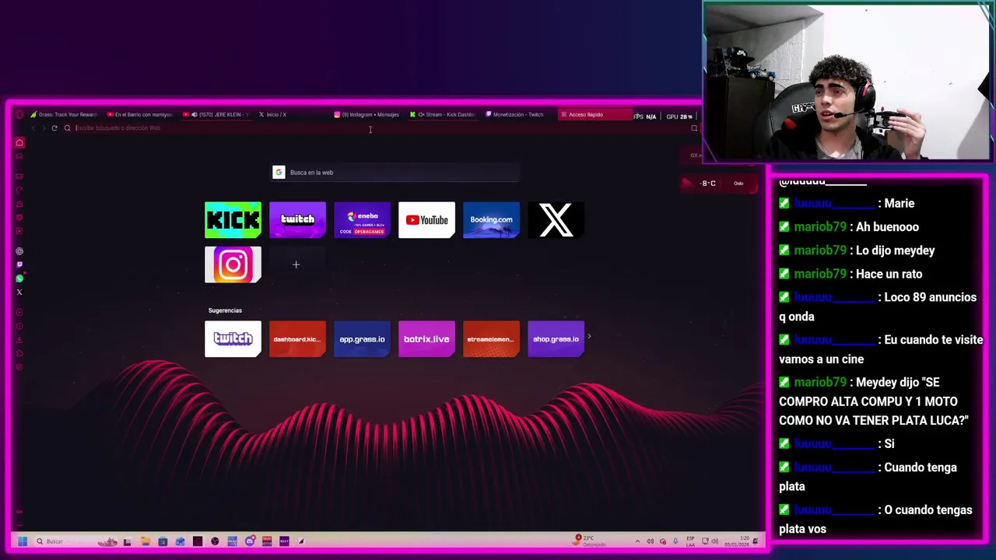Switch to the Instagram Mensajes tab
Viewport: 996px width, 560px height.
coord(366,114)
